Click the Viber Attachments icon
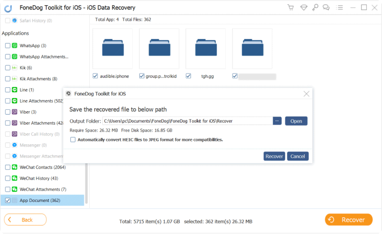Screen dimensions: 382x234 (15, 123)
